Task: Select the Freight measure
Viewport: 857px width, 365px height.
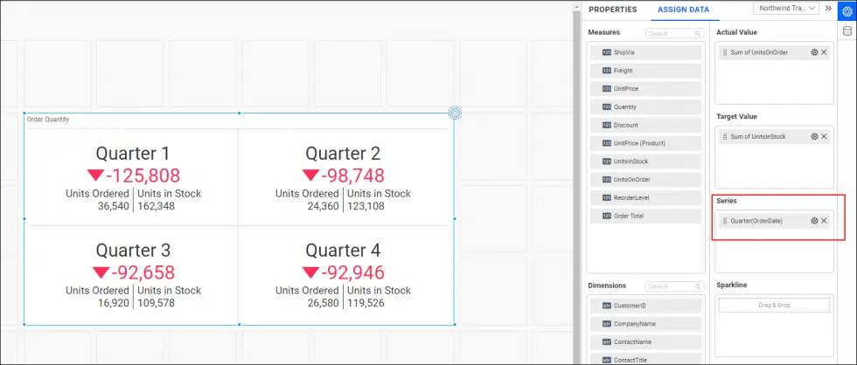Action: [645, 71]
